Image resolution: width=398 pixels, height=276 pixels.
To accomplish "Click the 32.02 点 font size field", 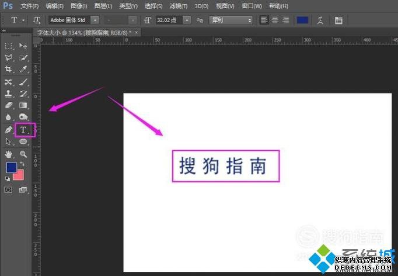I will pyautogui.click(x=169, y=20).
